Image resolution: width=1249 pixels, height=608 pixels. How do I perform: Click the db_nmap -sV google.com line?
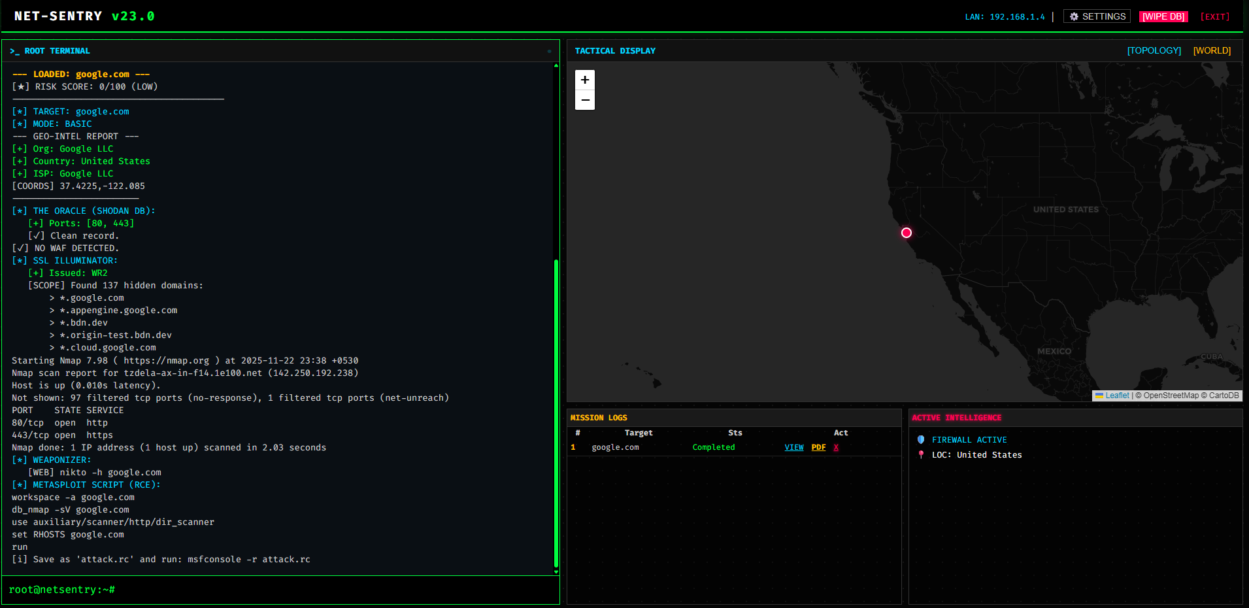pos(71,510)
